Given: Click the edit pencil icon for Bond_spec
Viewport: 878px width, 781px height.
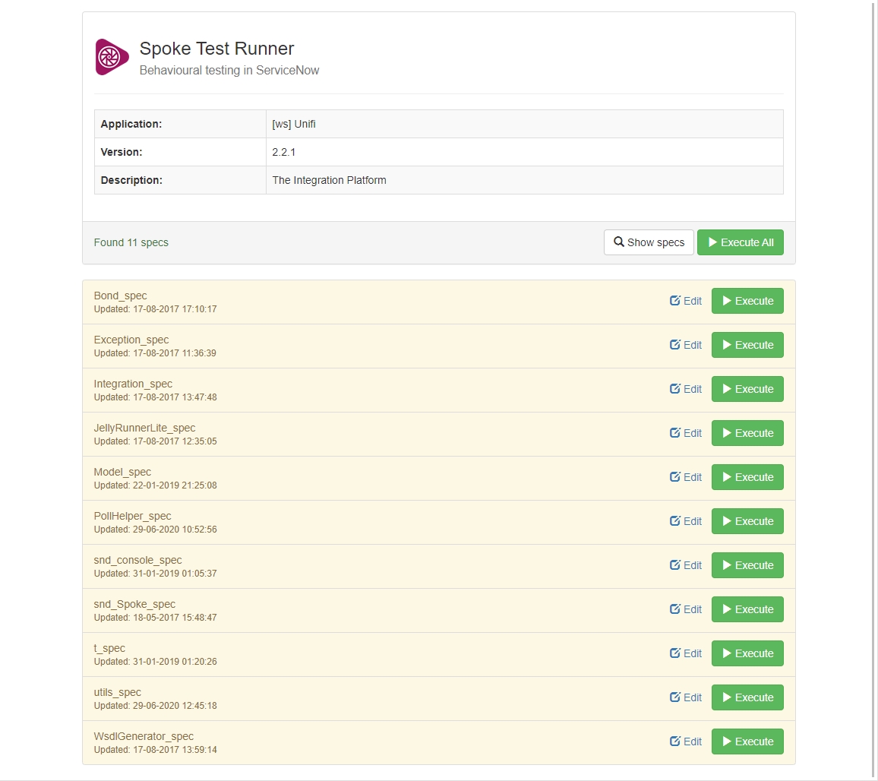Looking at the screenshot, I should pyautogui.click(x=674, y=301).
